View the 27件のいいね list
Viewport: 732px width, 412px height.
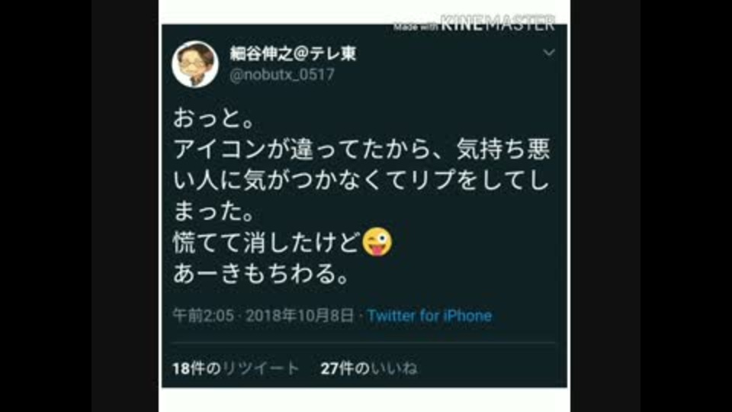[x=369, y=369]
